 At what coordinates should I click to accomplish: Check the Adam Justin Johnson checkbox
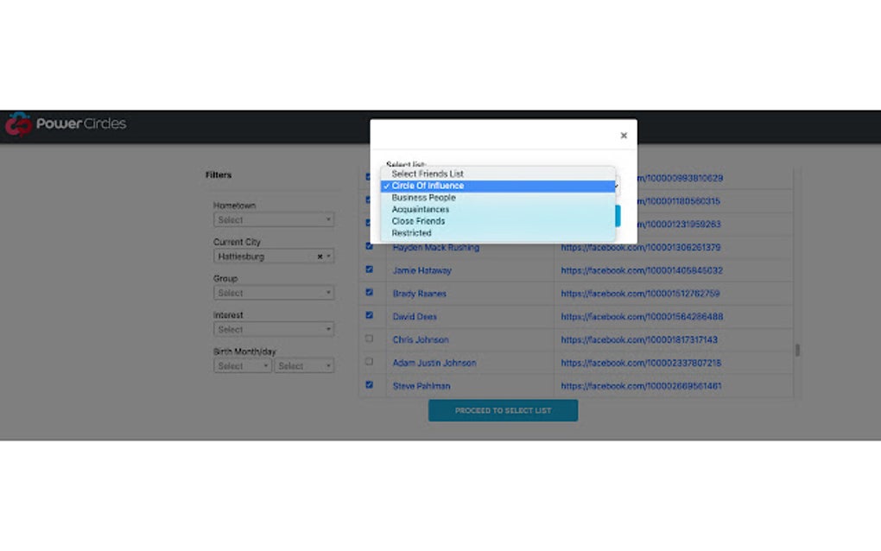click(x=369, y=362)
